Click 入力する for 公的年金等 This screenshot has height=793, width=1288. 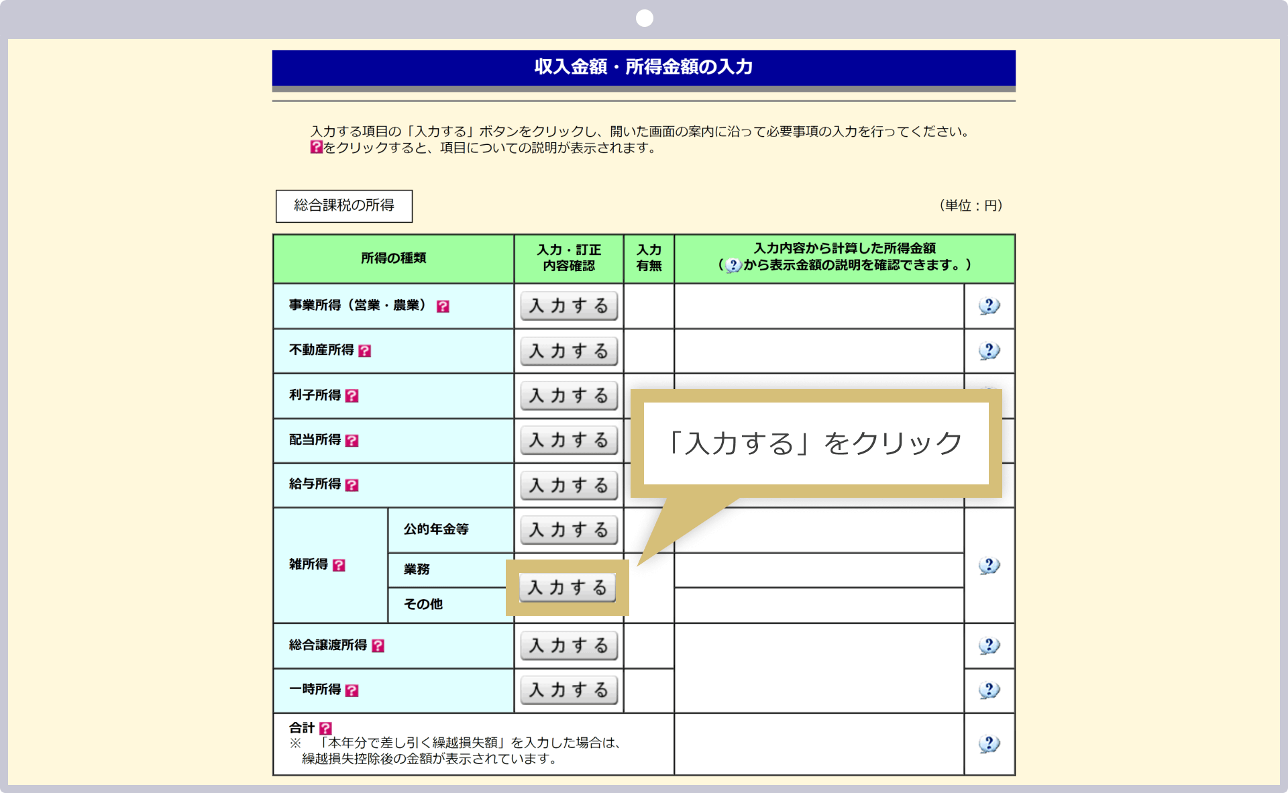(x=569, y=530)
